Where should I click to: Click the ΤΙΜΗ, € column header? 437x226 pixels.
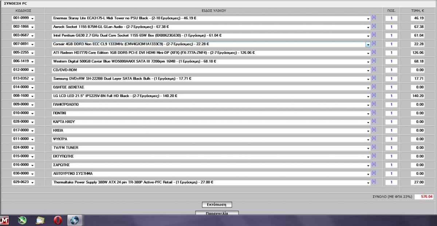pos(418,11)
